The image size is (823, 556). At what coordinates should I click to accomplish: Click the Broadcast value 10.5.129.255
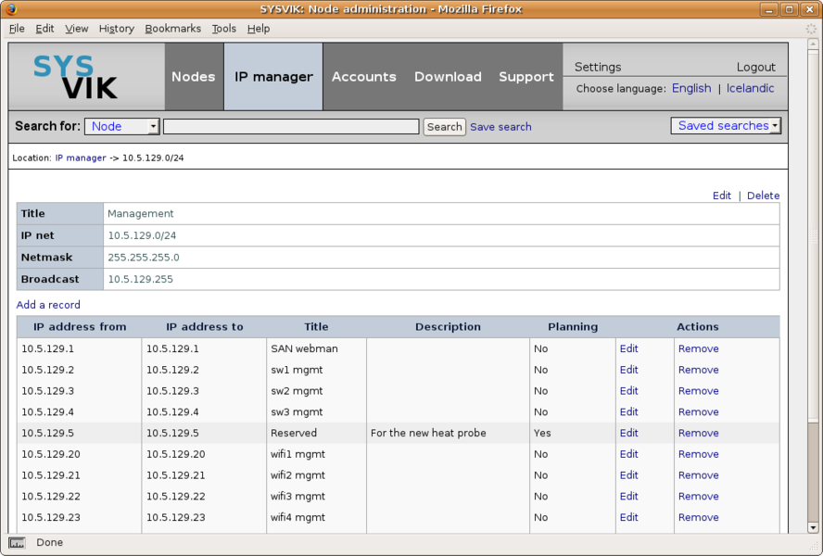(x=140, y=279)
